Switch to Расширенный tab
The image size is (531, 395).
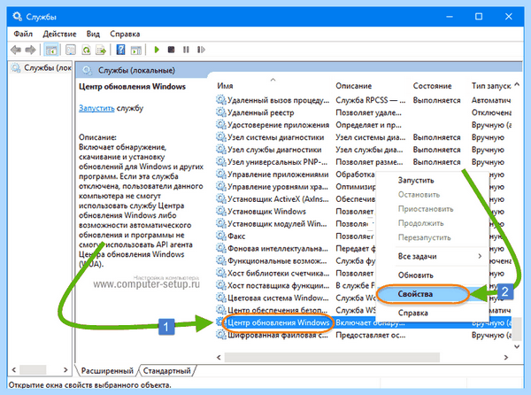coord(107,370)
